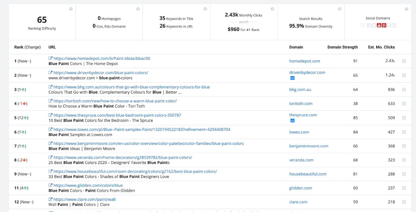Click external-link icon beside the housebeautiful.com URL

click(x=50, y=171)
